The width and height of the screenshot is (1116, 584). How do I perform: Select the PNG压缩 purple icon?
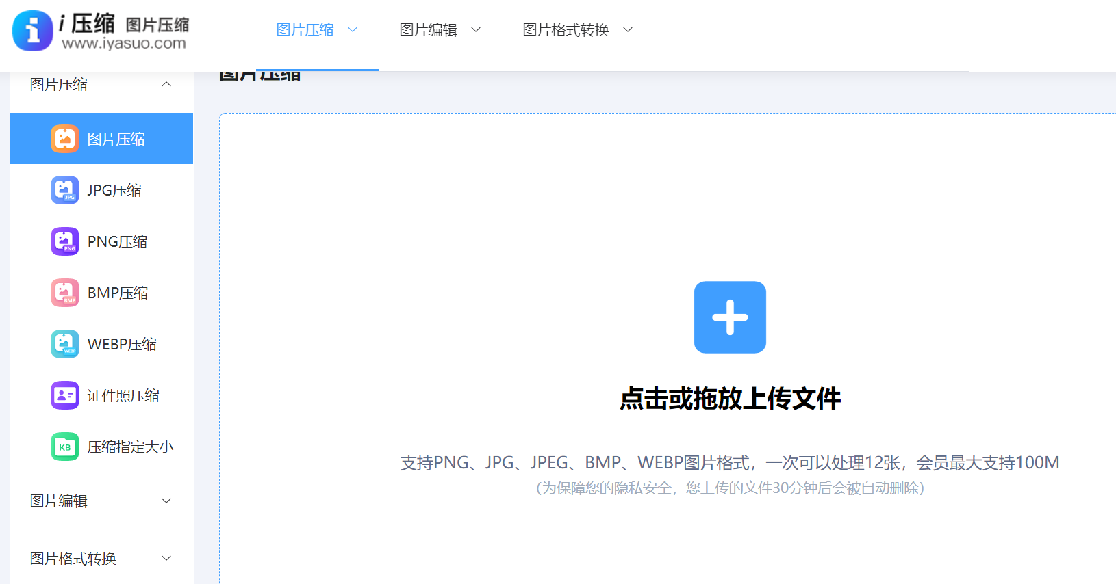[64, 241]
